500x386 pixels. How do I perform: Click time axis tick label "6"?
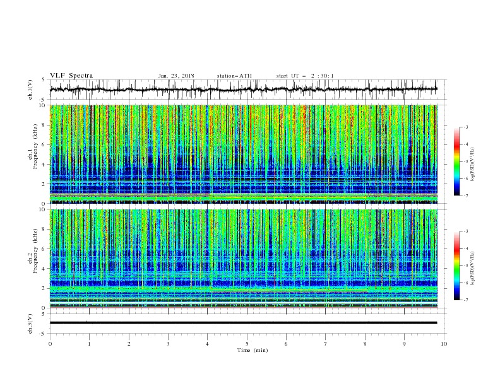pos(286,344)
